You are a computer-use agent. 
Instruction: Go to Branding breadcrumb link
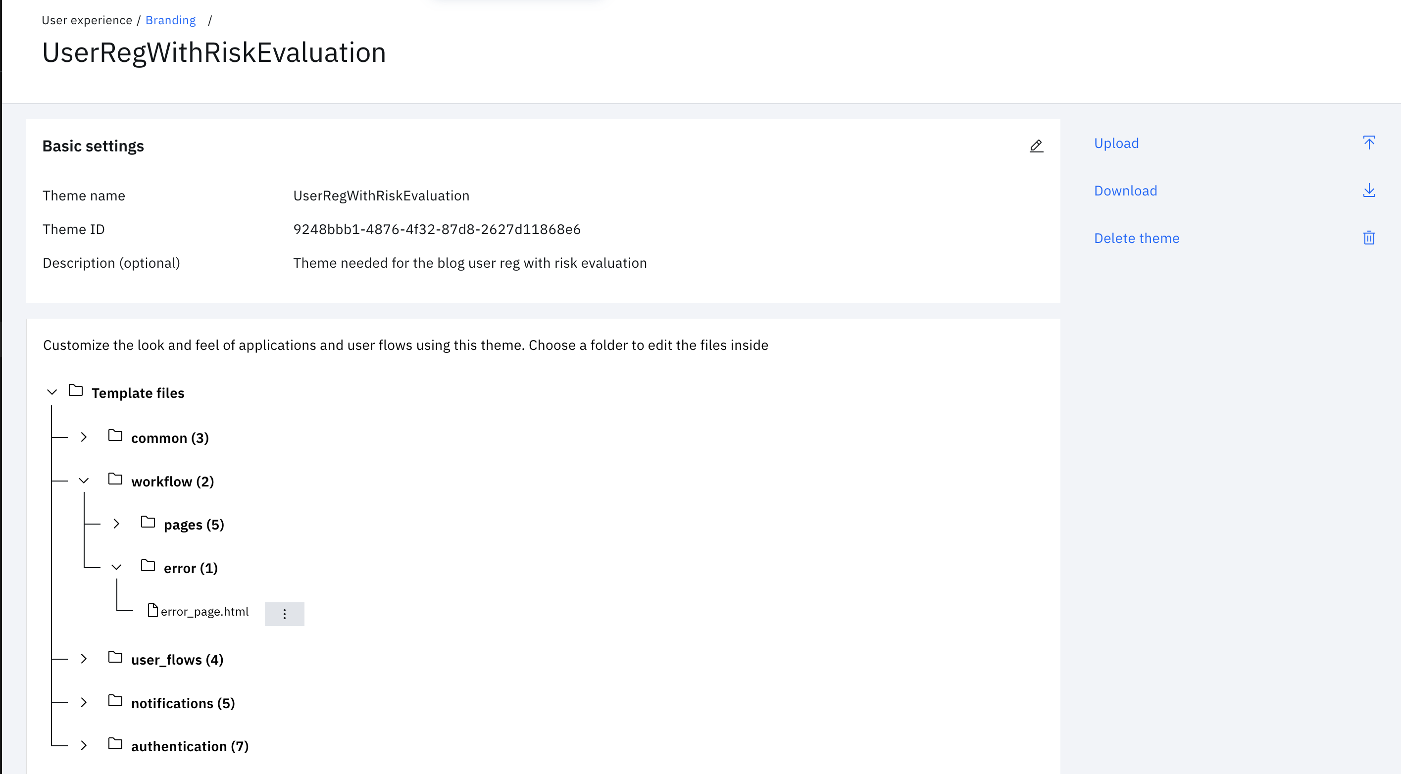click(170, 20)
